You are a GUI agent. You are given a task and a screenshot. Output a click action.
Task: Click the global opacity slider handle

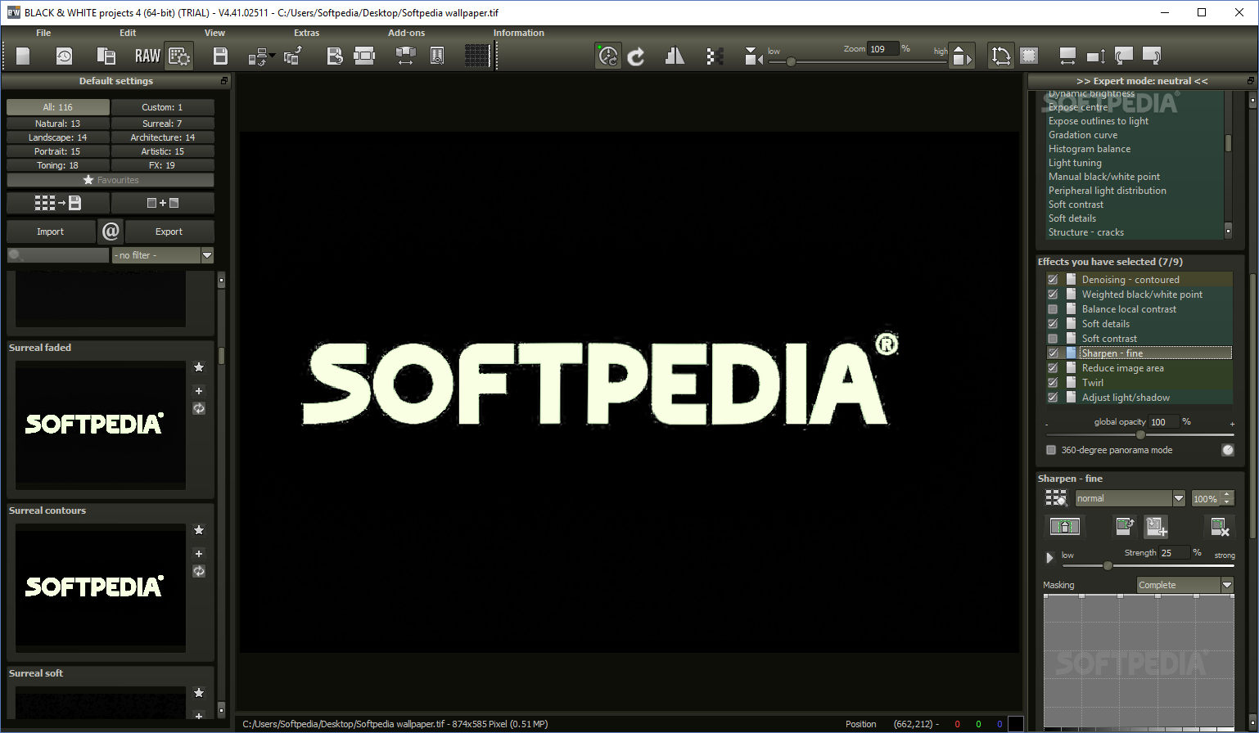(x=1140, y=434)
